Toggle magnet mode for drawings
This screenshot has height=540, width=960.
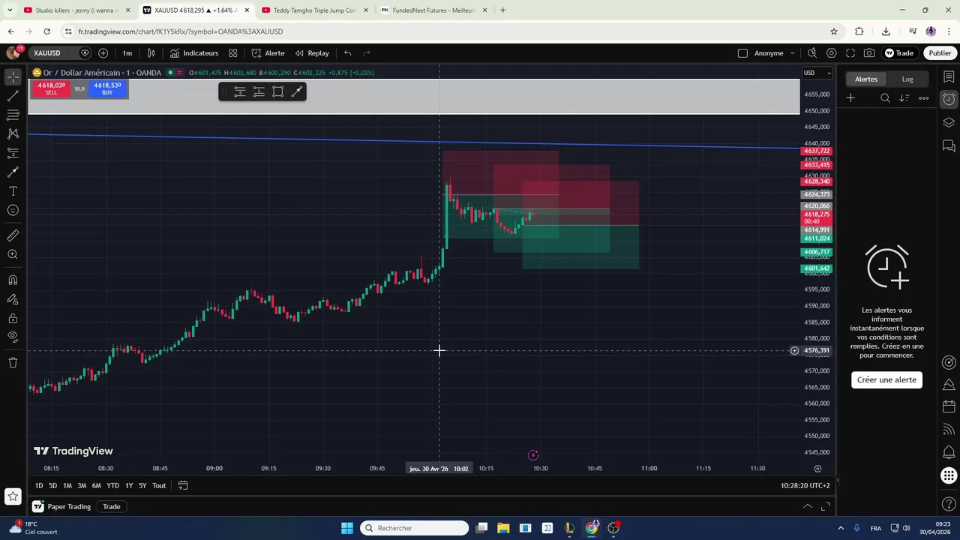click(13, 280)
